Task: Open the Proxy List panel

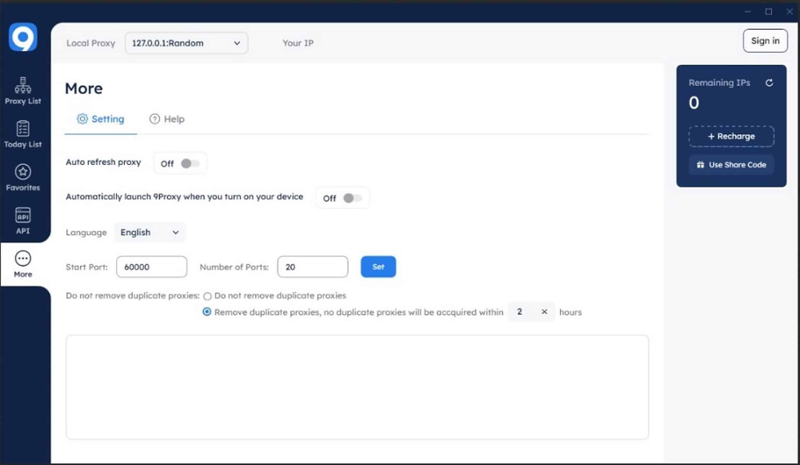Action: click(x=23, y=91)
